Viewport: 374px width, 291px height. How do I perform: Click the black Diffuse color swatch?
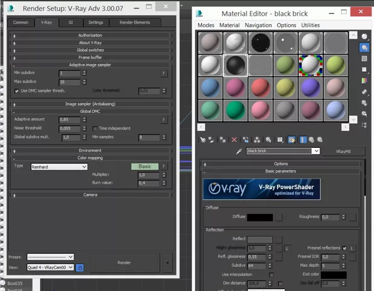(x=261, y=217)
